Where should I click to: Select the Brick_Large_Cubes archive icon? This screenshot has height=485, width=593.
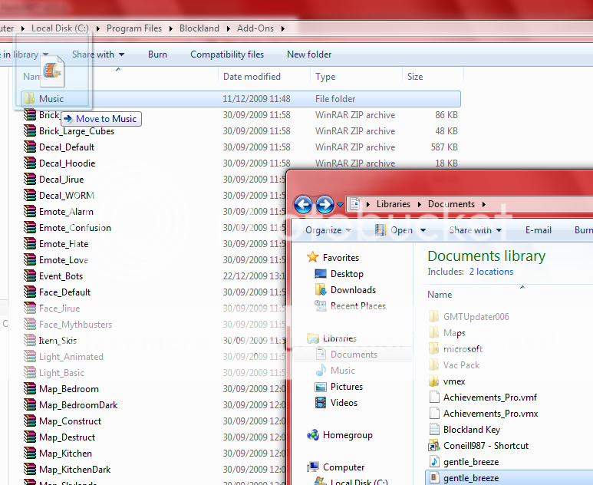[29, 131]
